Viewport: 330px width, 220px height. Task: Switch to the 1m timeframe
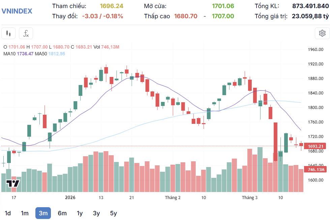click(25, 213)
